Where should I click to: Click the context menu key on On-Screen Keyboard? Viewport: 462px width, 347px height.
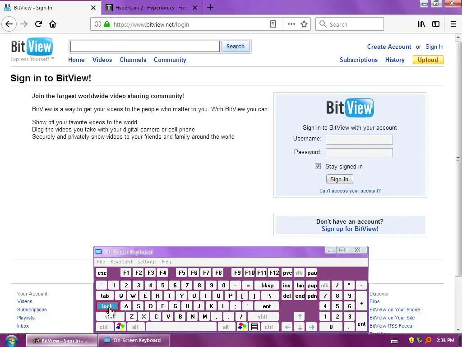254,327
